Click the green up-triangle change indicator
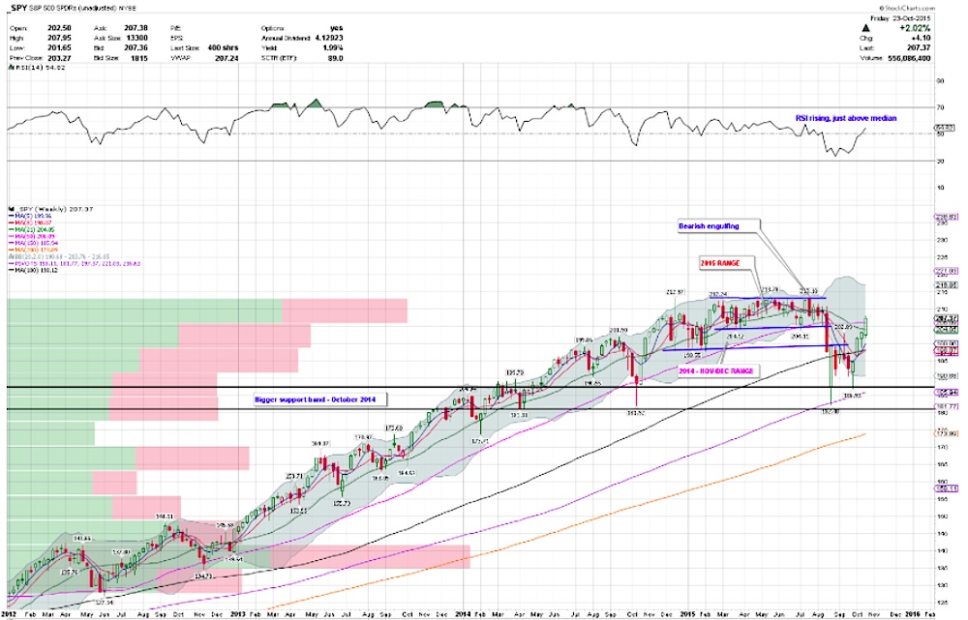This screenshot has width=968, height=620. [x=865, y=28]
